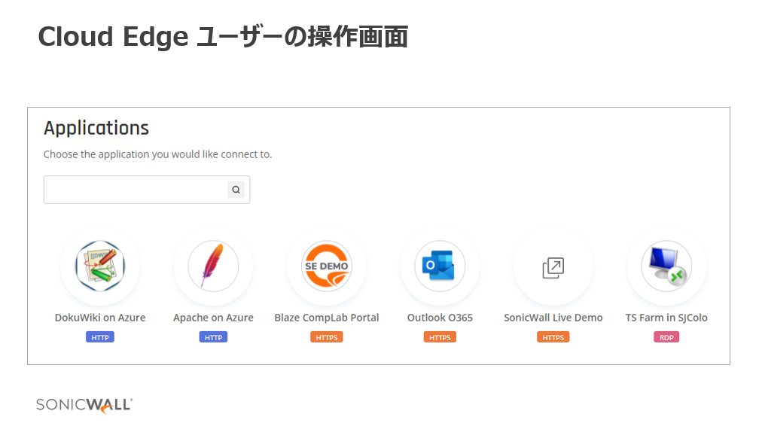The height and width of the screenshot is (423, 759).
Task: Select the "DokuWiki on Azure" label
Action: 100,318
